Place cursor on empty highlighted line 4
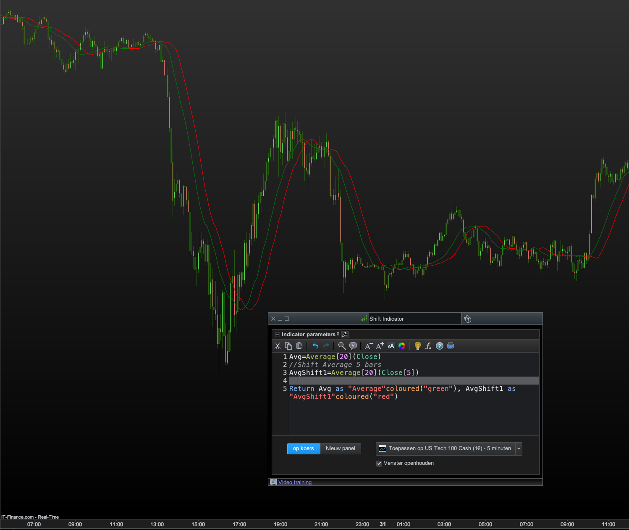The width and height of the screenshot is (629, 530). (x=414, y=381)
